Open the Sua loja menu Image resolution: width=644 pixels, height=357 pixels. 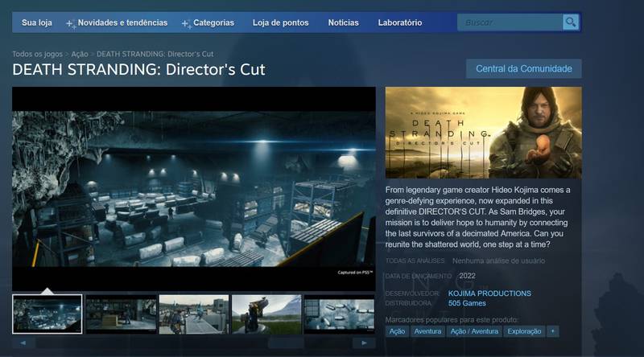pos(37,23)
